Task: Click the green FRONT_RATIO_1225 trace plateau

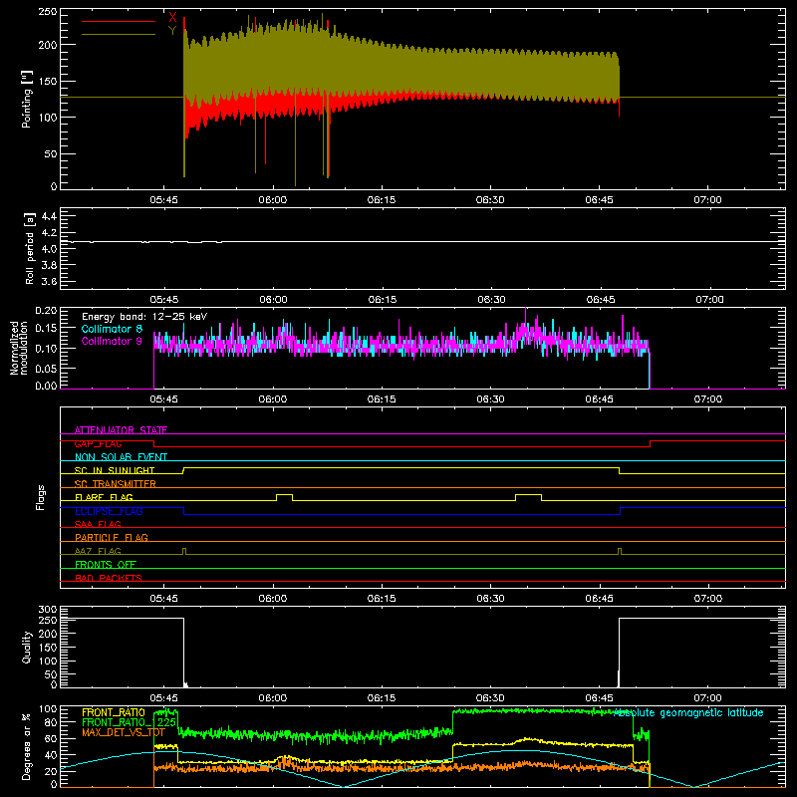Action: 542,711
